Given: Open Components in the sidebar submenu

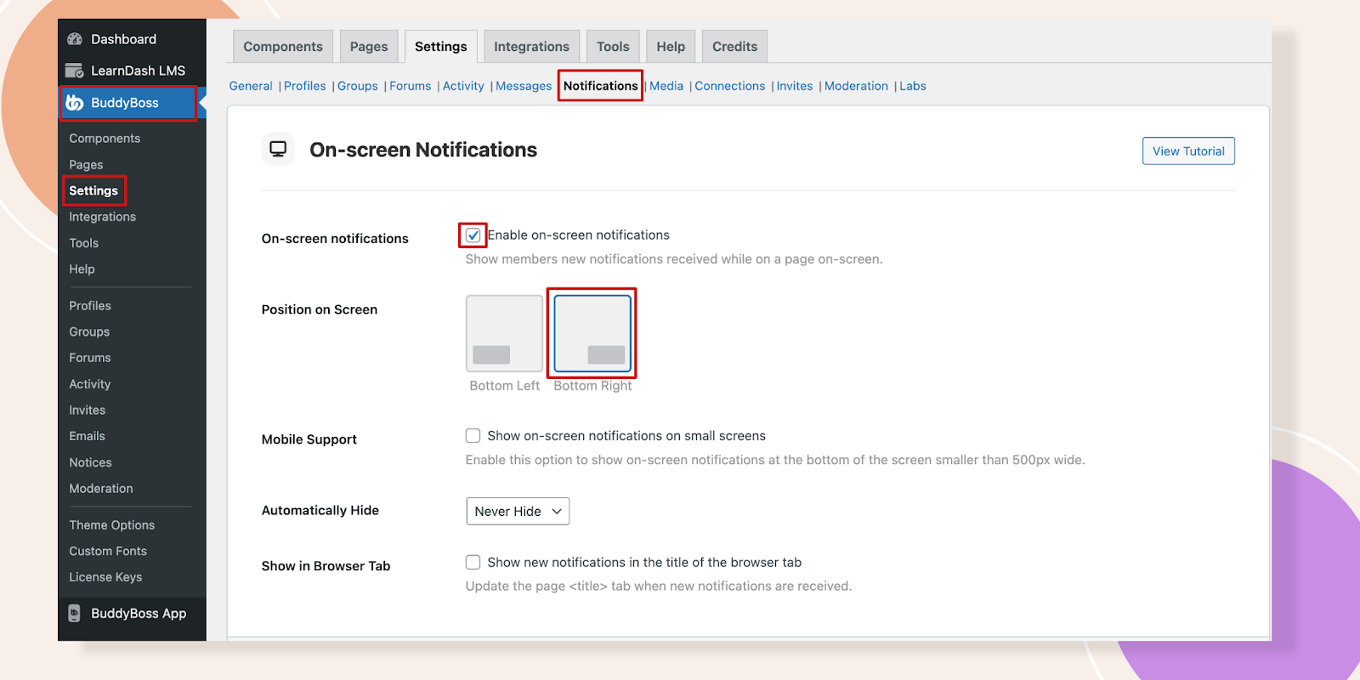Looking at the screenshot, I should (105, 139).
